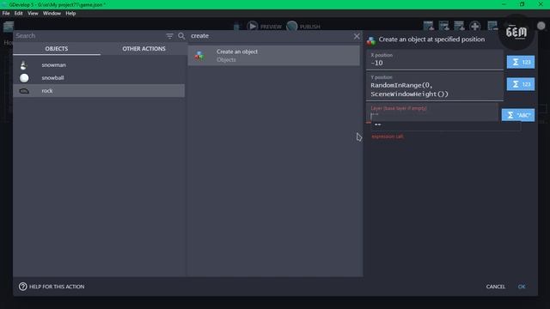Open the Help menu
This screenshot has width=550, height=309.
click(70, 14)
